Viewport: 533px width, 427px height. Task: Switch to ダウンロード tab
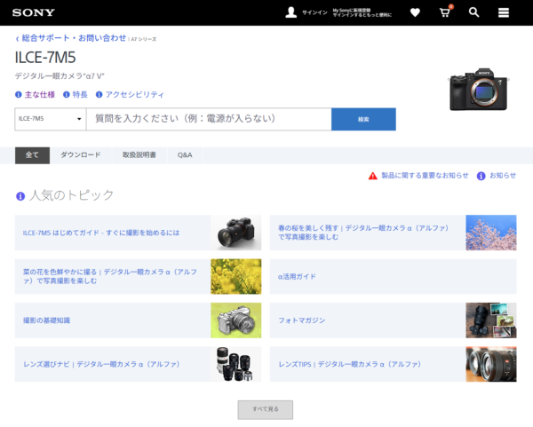[x=81, y=155]
